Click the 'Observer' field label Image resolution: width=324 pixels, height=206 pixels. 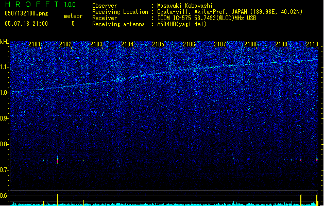coord(105,6)
